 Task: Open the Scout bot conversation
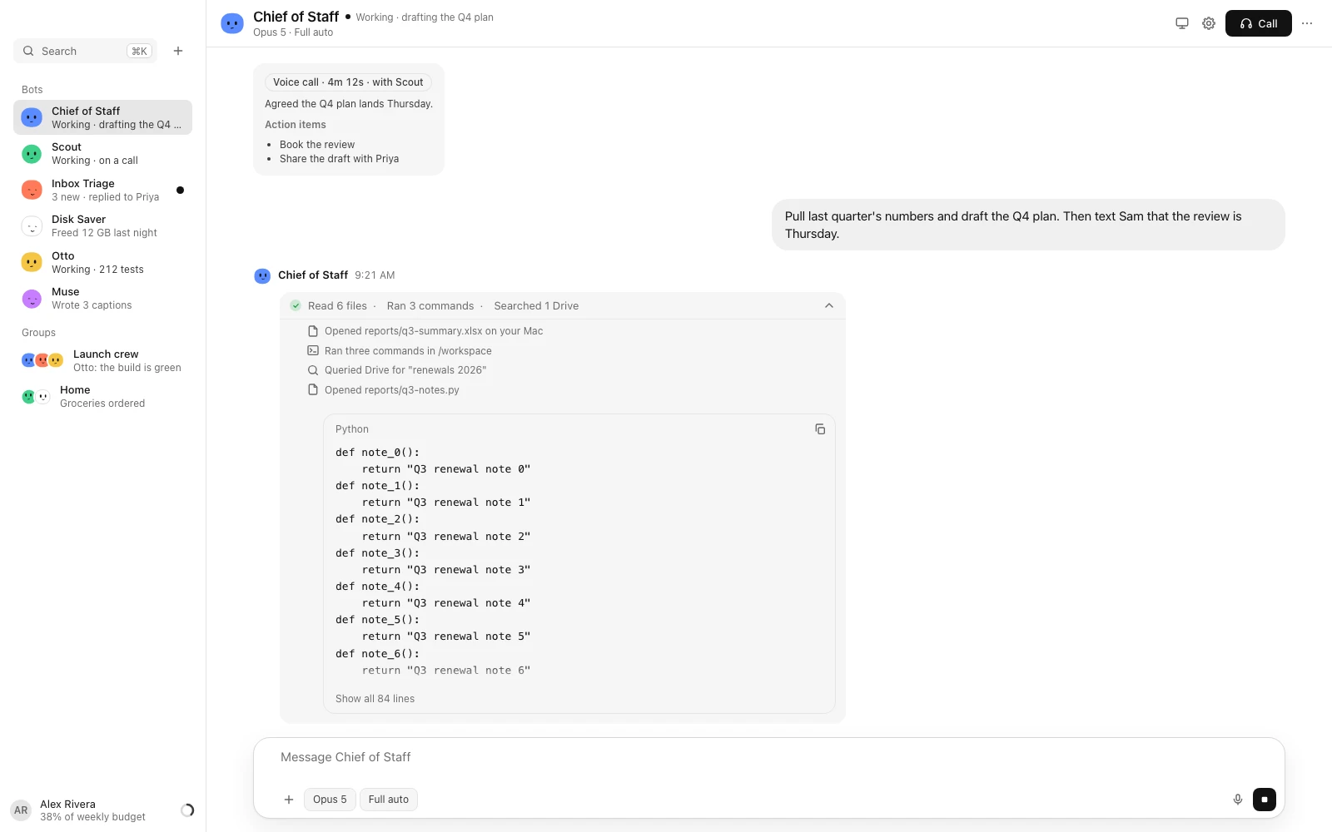102,154
